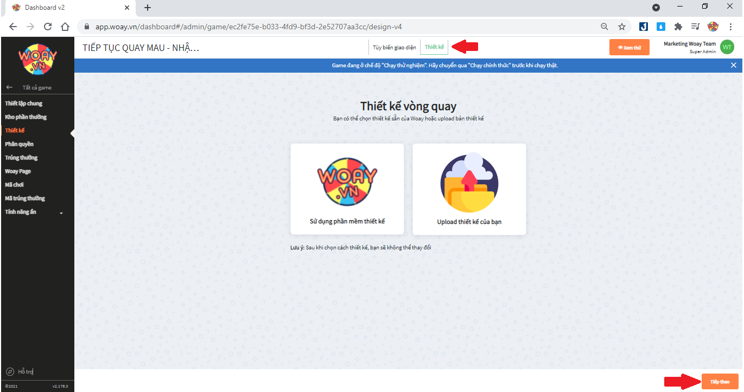
Task: Choose Sử dụng phần mềm thiết kế card
Action: click(x=347, y=189)
